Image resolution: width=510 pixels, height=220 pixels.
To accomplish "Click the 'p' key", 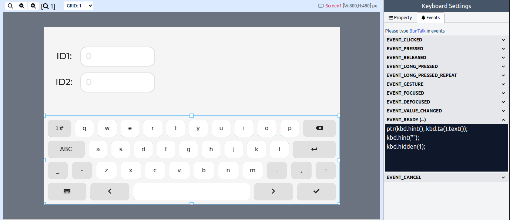I will click(x=290, y=128).
